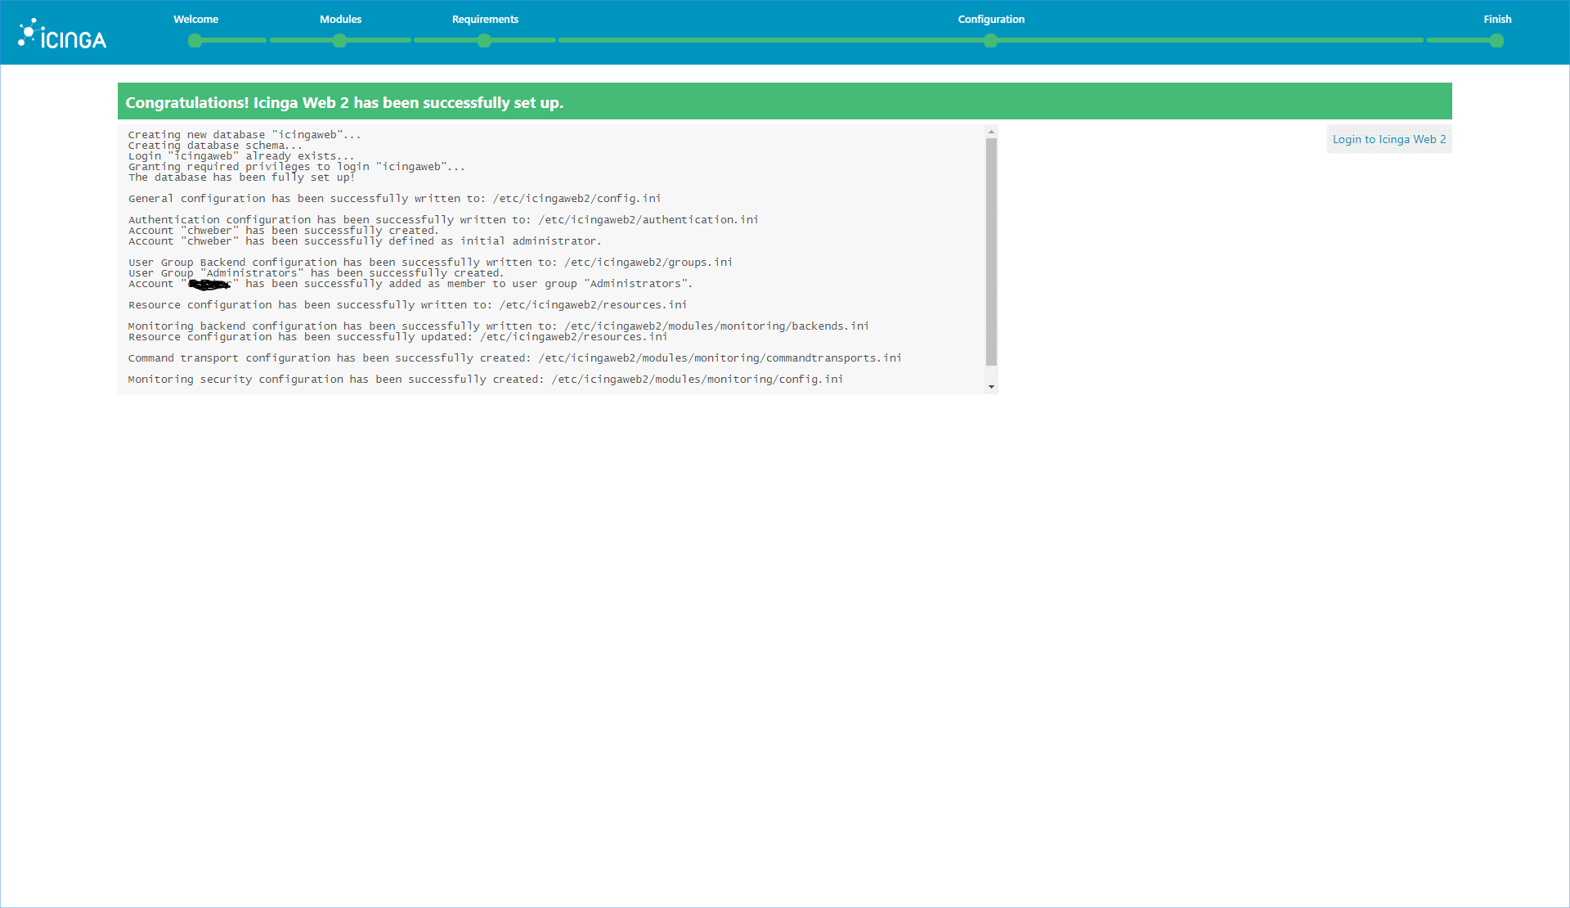Click the authentication.ini configuration line

(x=443, y=219)
